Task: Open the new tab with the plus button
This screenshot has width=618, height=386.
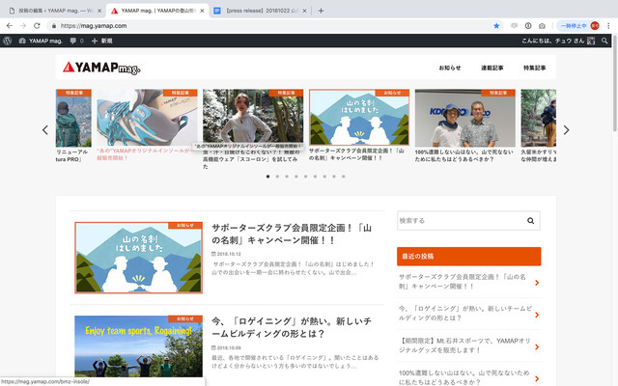Action: point(321,11)
